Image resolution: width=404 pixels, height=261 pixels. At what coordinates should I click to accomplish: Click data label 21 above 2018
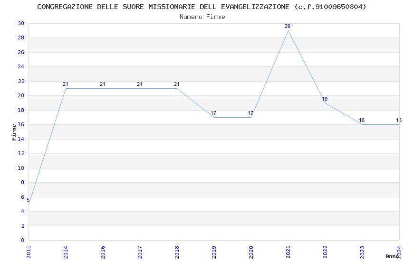tap(176, 84)
